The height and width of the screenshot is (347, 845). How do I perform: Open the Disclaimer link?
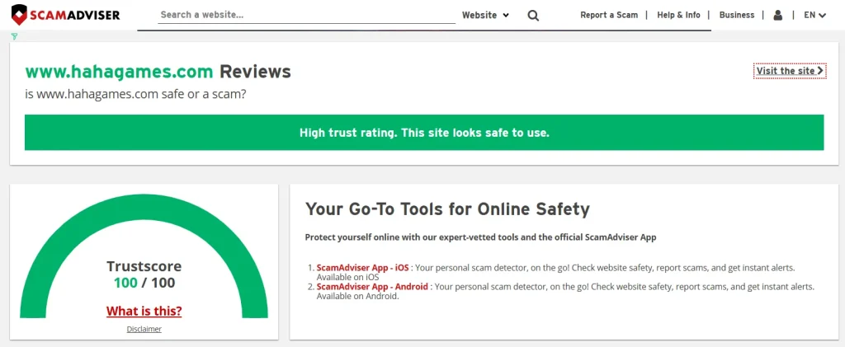pyautogui.click(x=144, y=329)
